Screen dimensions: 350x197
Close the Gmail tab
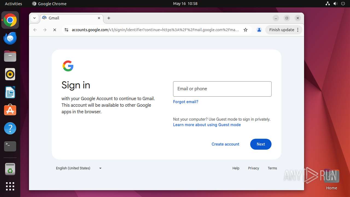[x=99, y=18]
